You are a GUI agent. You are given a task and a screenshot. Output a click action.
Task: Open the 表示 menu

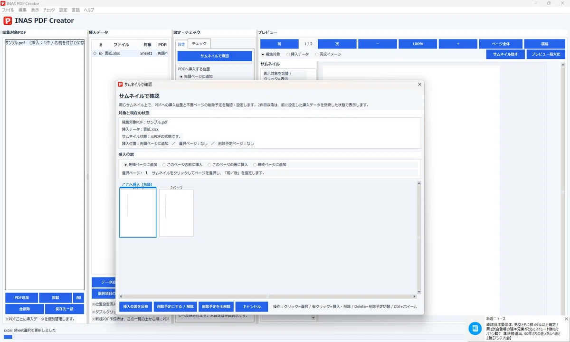[x=35, y=9]
